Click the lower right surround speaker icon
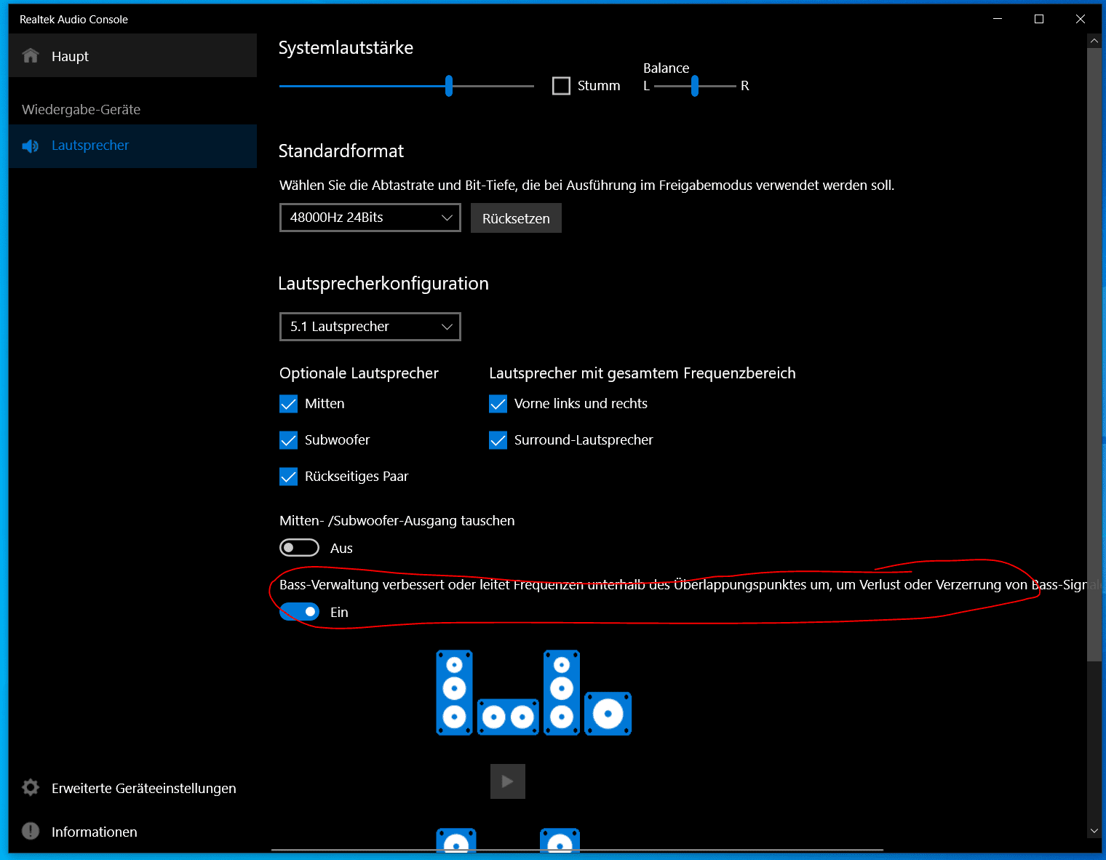The height and width of the screenshot is (860, 1106). pyautogui.click(x=560, y=840)
